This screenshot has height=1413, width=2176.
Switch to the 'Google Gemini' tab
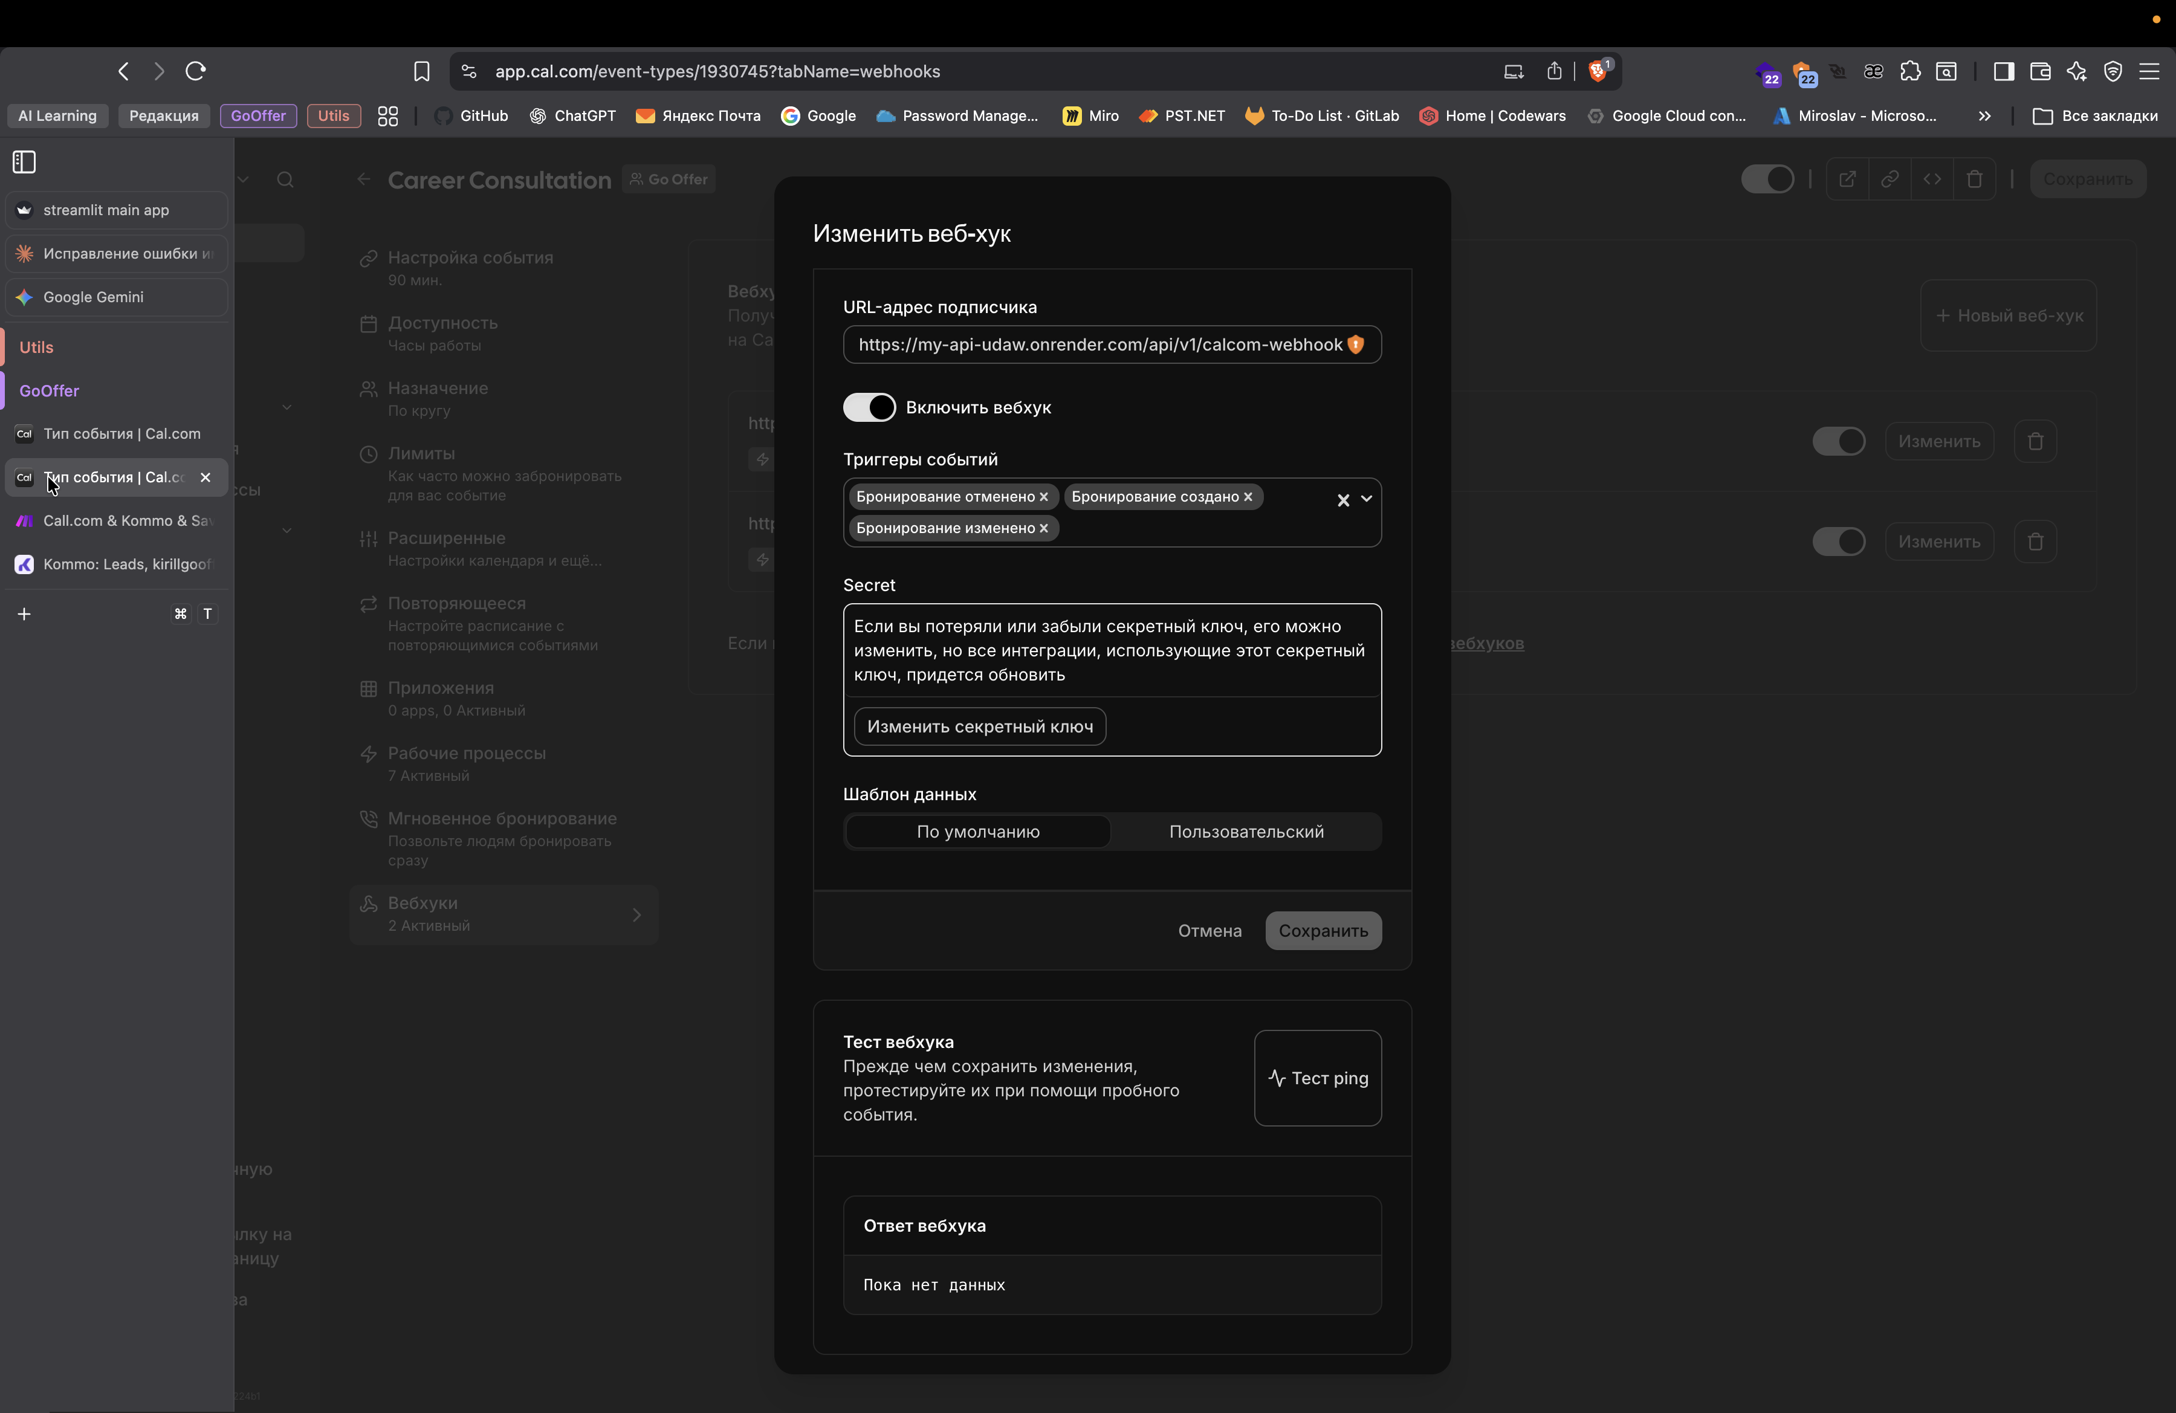coord(93,297)
